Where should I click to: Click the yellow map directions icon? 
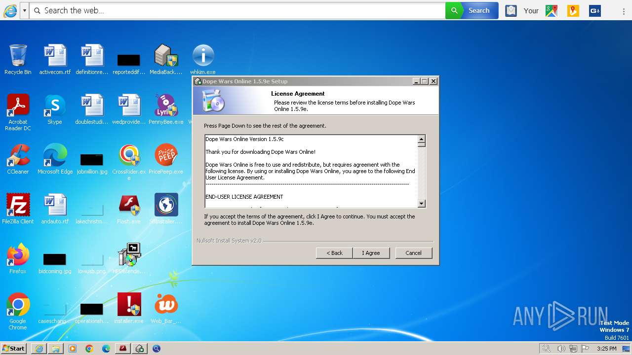point(573,10)
